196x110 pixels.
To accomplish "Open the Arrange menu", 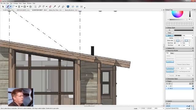I will pyautogui.click(x=16, y=3).
